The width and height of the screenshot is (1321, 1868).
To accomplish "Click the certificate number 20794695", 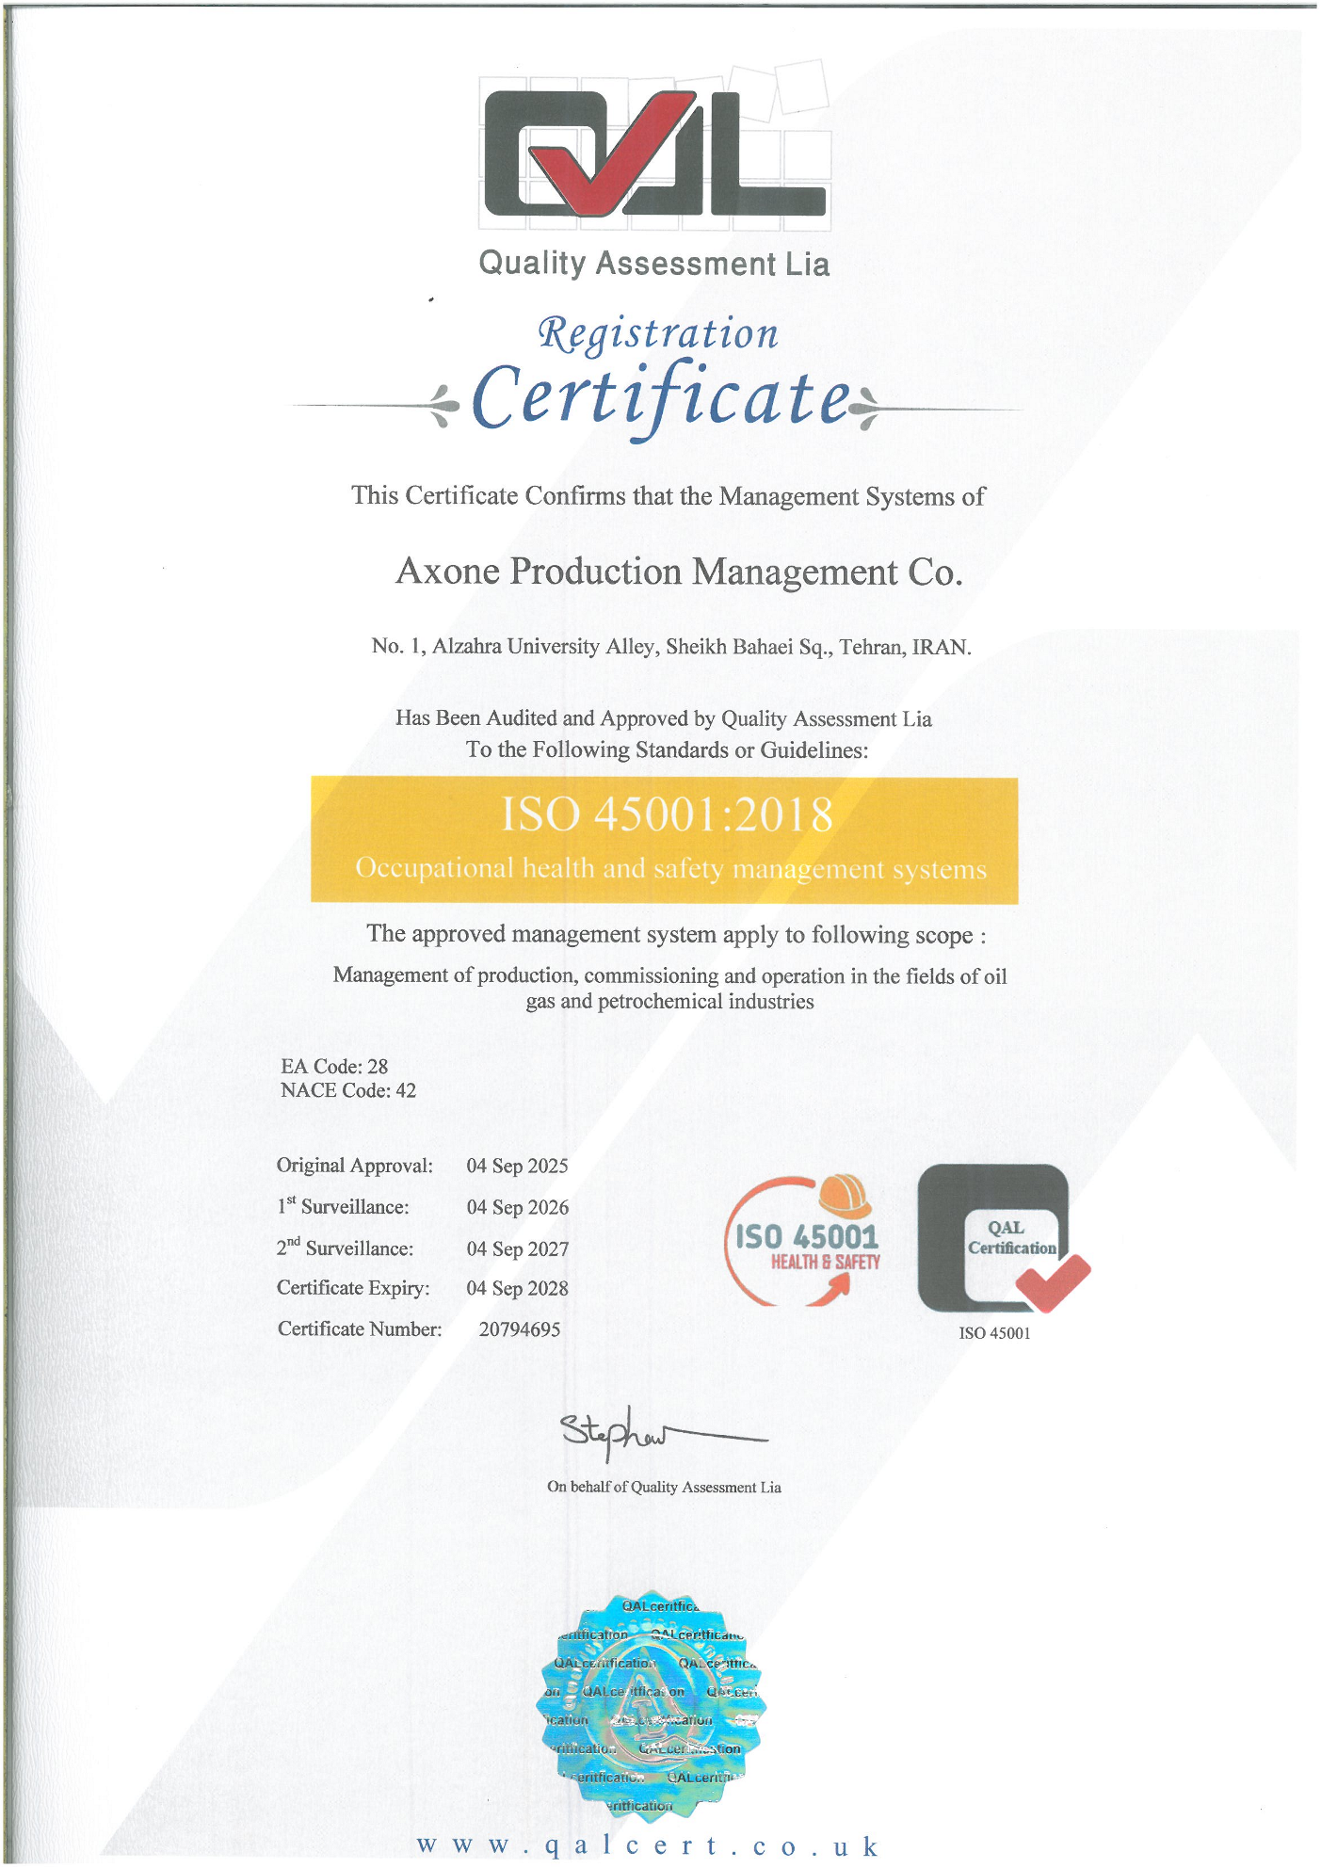I will point(519,1329).
